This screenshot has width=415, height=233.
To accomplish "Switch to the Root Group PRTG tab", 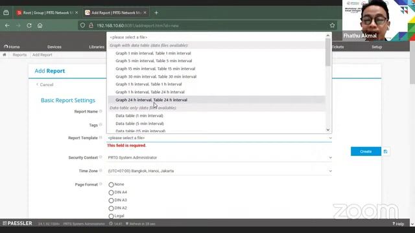I will 47,13.
